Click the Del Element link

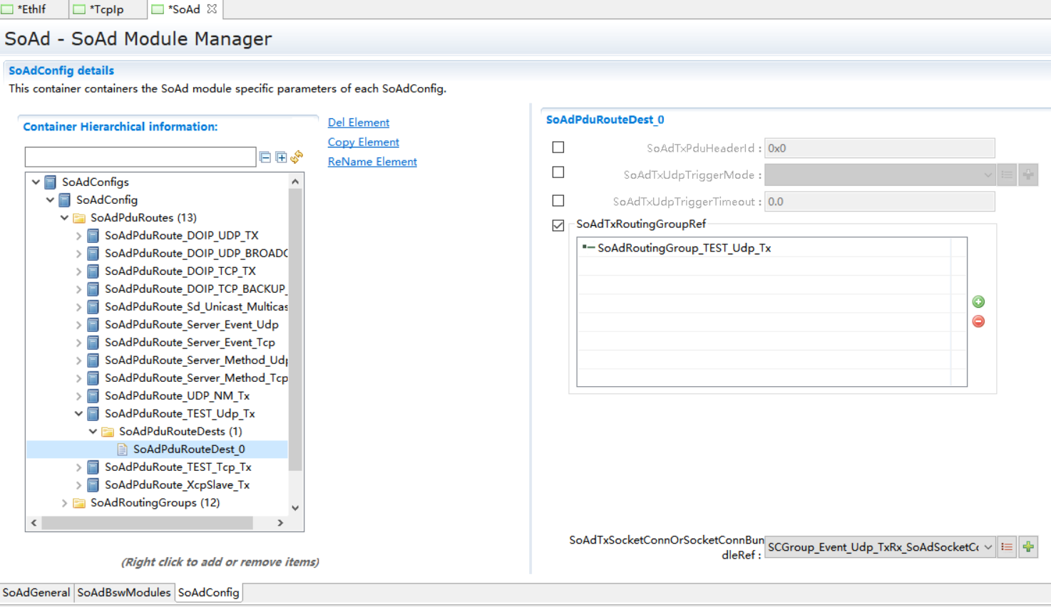(358, 123)
